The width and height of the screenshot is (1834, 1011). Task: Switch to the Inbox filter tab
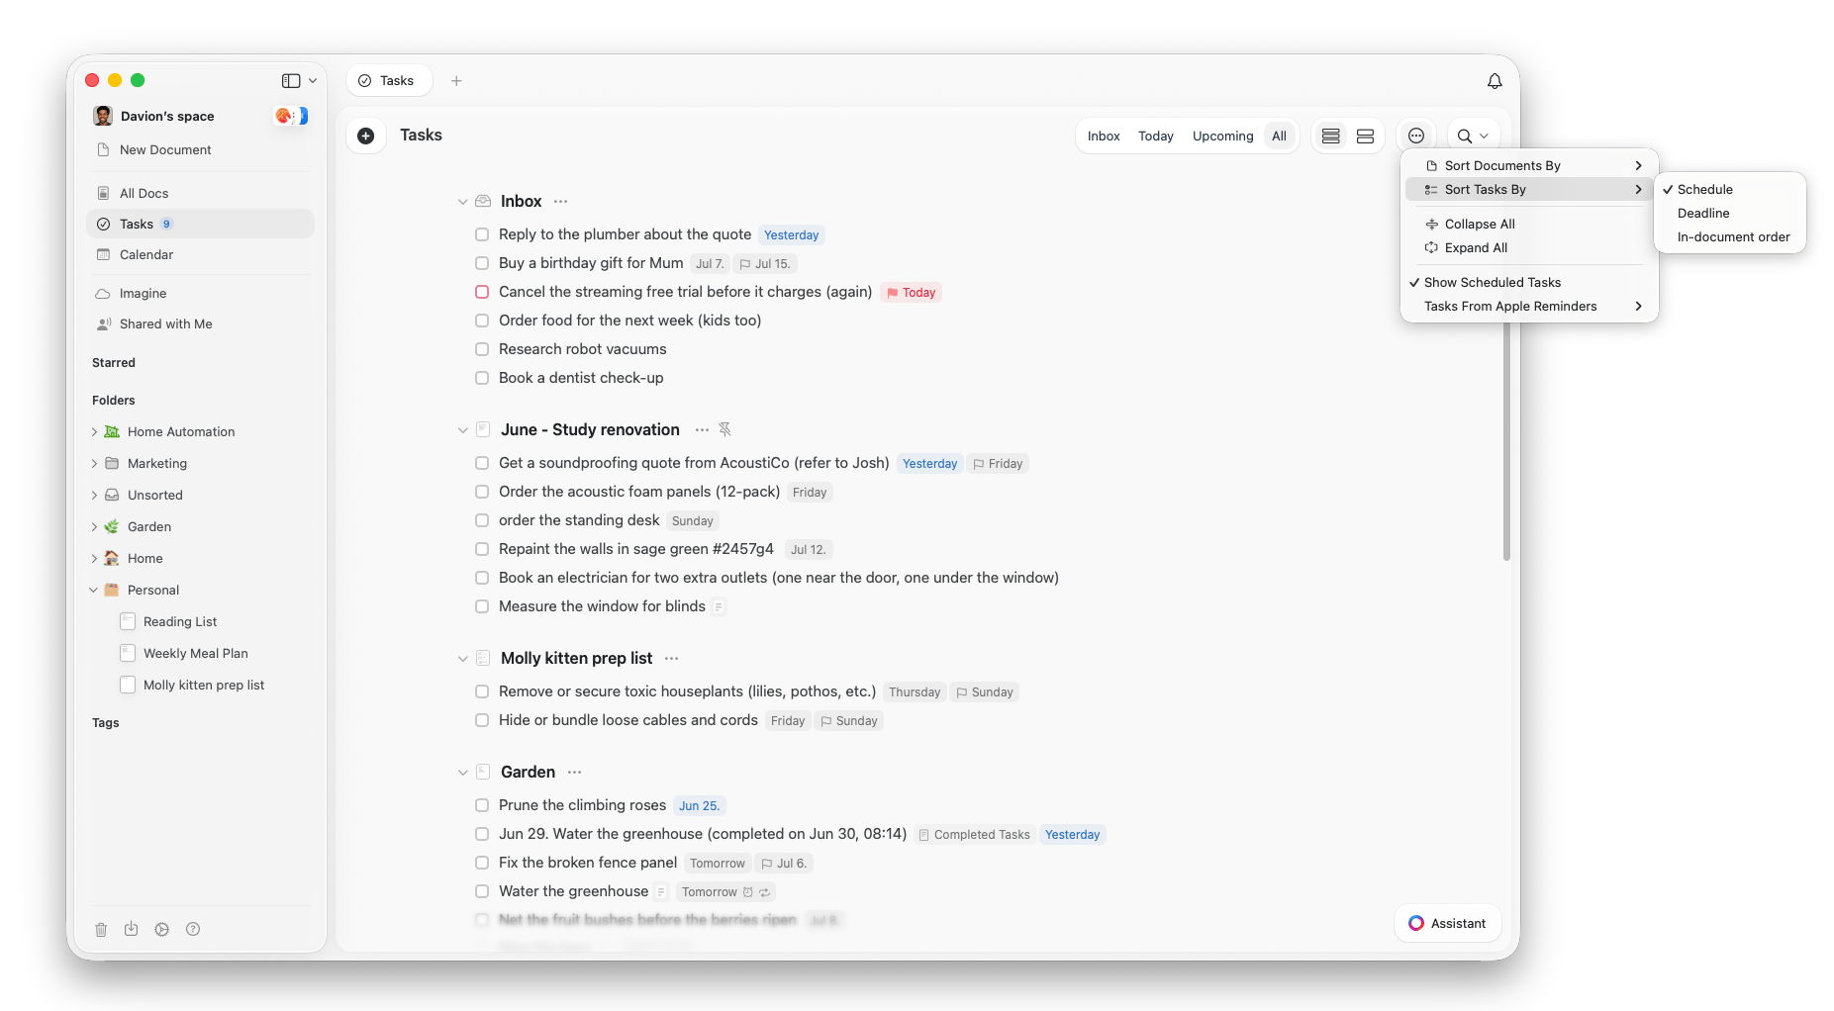(1104, 136)
